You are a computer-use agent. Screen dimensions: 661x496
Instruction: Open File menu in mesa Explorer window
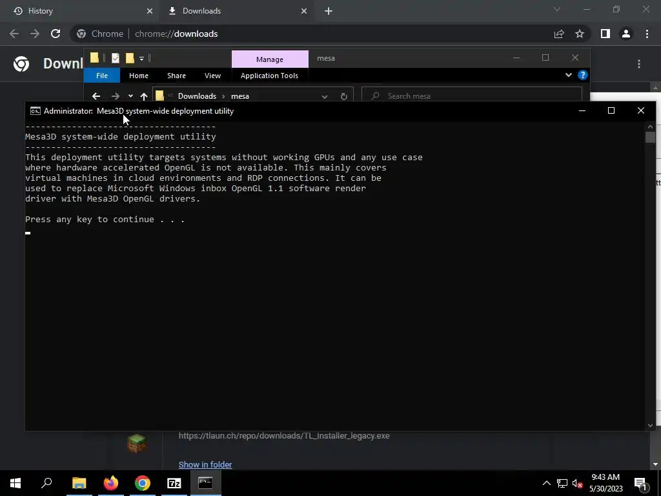click(102, 76)
